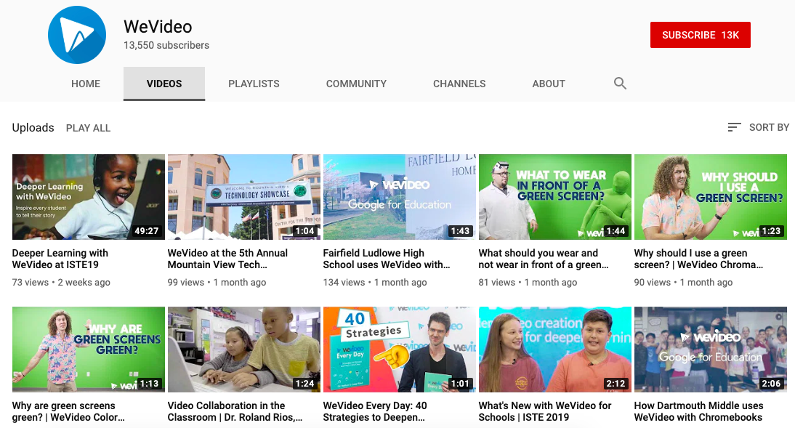Screen dimensions: 795x428
Task: Click title How Dartmouth Middle uses WeVideo
Action: click(x=698, y=411)
